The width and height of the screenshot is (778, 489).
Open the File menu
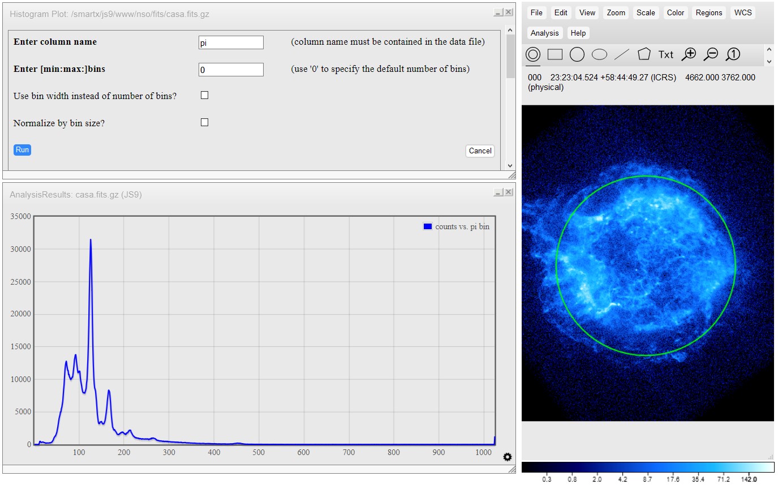click(x=536, y=12)
